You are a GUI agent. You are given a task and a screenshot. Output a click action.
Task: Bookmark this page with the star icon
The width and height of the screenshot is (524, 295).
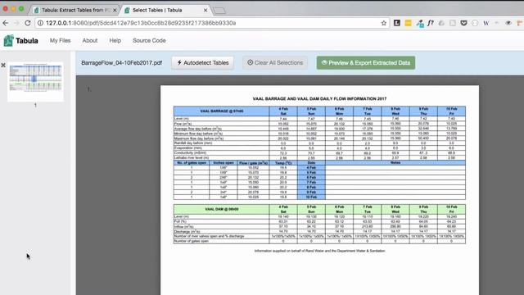[x=384, y=23]
